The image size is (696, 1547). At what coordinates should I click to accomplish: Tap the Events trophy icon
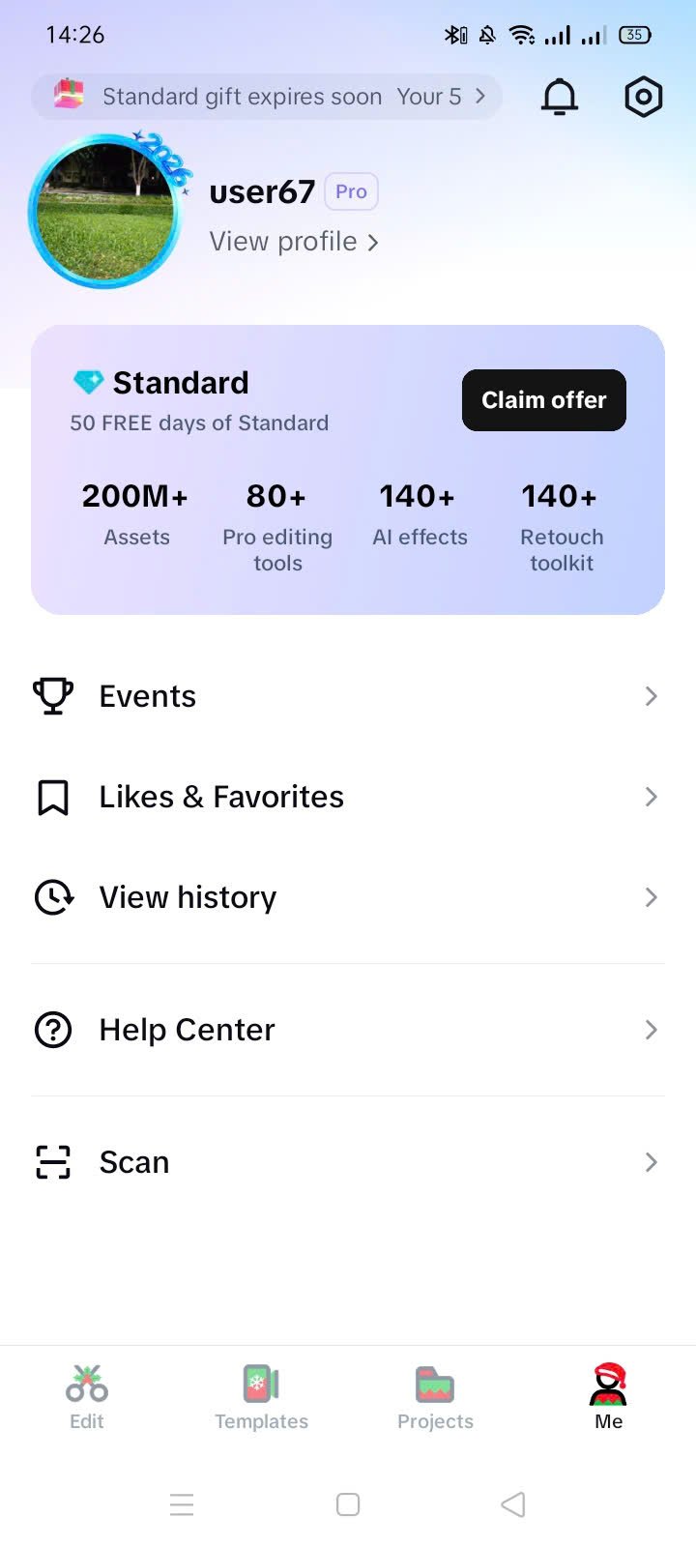(x=53, y=696)
